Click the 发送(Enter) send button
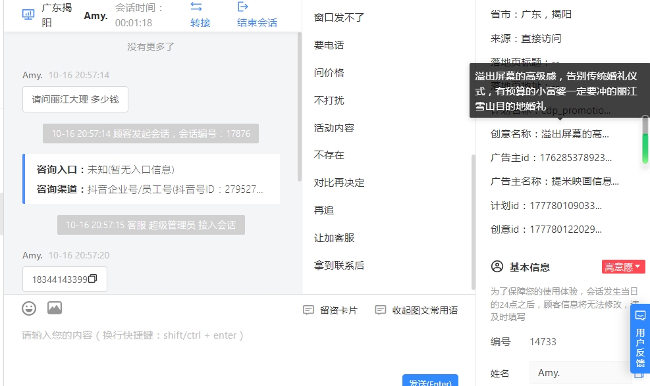 [430, 381]
